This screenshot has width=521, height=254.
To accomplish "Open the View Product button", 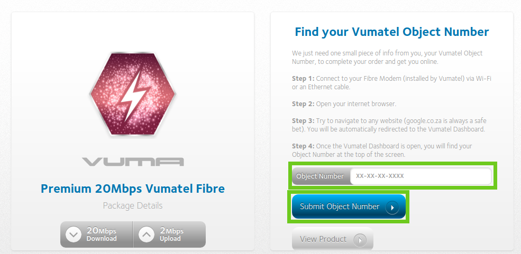I will (333, 239).
